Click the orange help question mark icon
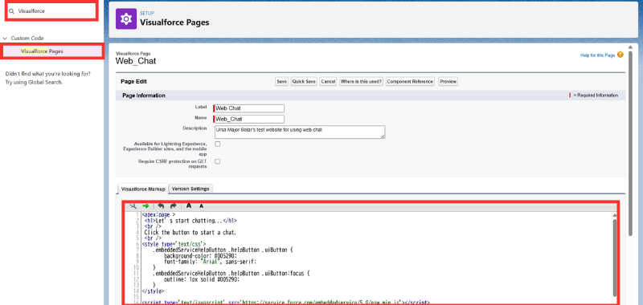Image resolution: width=643 pixels, height=305 pixels. click(x=620, y=55)
